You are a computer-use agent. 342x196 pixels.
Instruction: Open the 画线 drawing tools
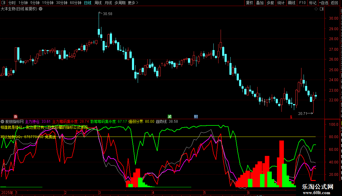[x=292, y=3]
